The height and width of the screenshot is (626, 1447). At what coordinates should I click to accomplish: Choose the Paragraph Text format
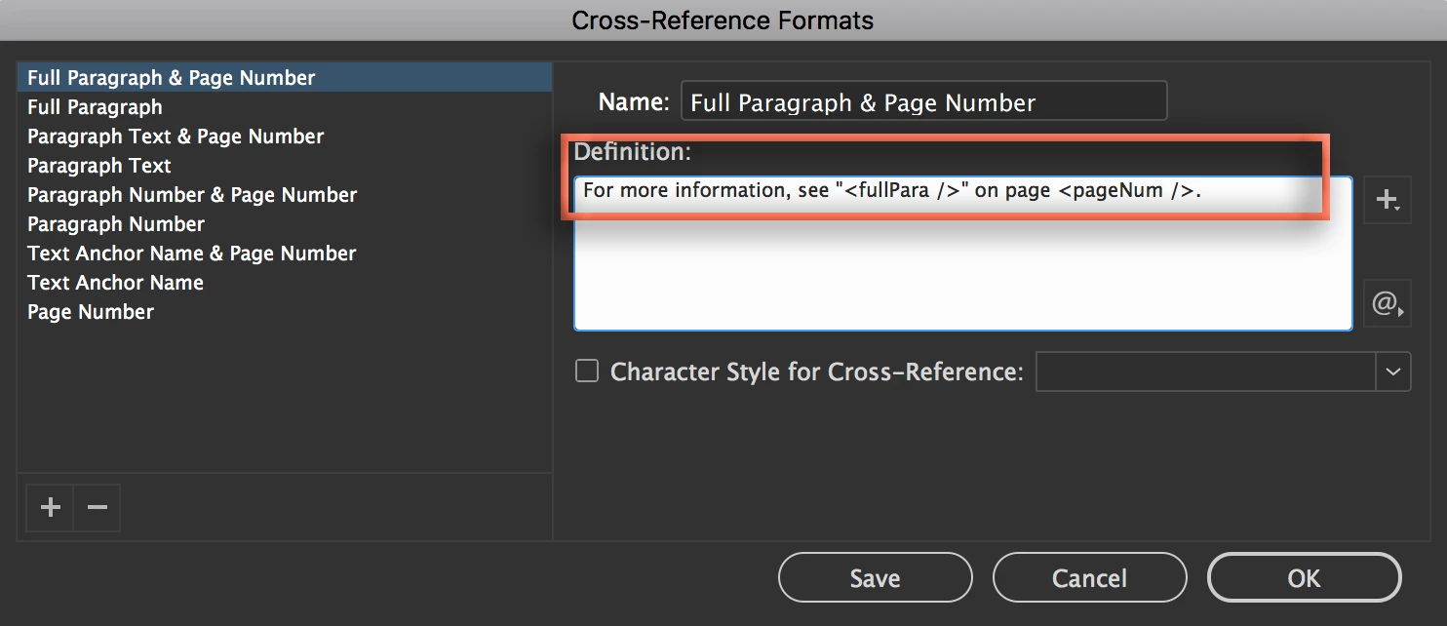coord(99,166)
